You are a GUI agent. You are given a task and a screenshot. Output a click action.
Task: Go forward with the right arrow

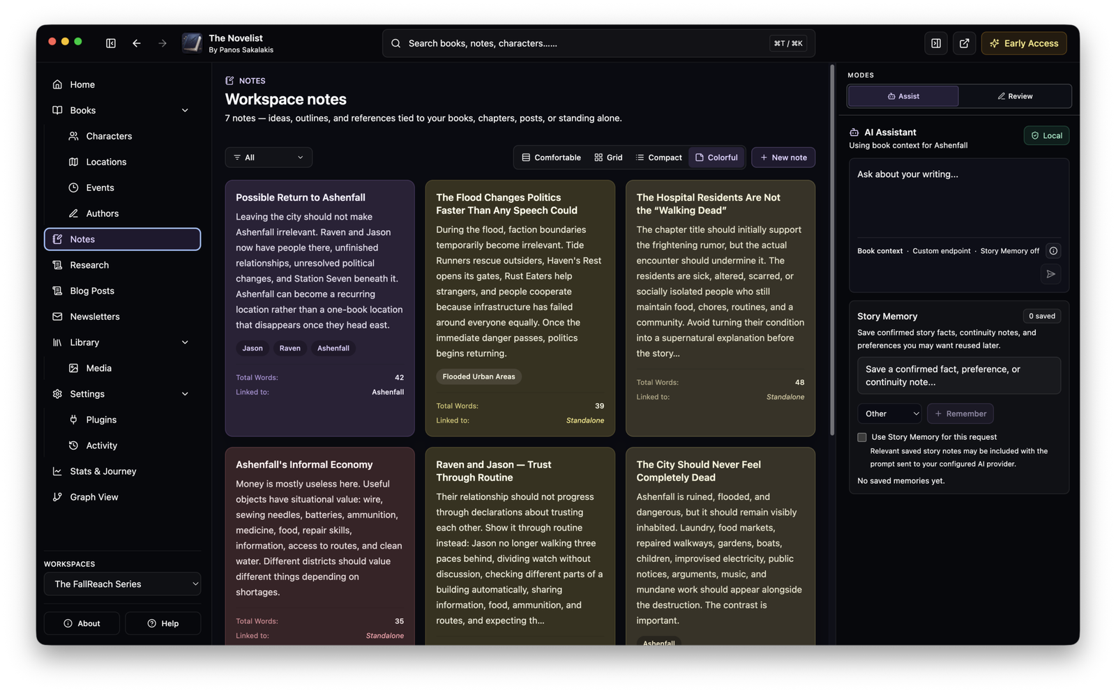pos(163,43)
